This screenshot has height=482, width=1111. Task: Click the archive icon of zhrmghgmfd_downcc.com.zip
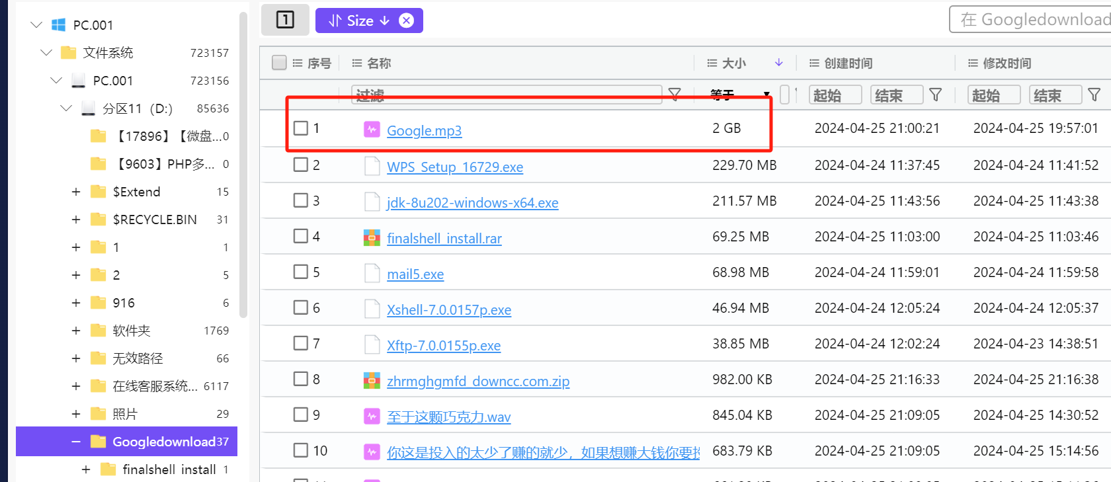(x=372, y=380)
